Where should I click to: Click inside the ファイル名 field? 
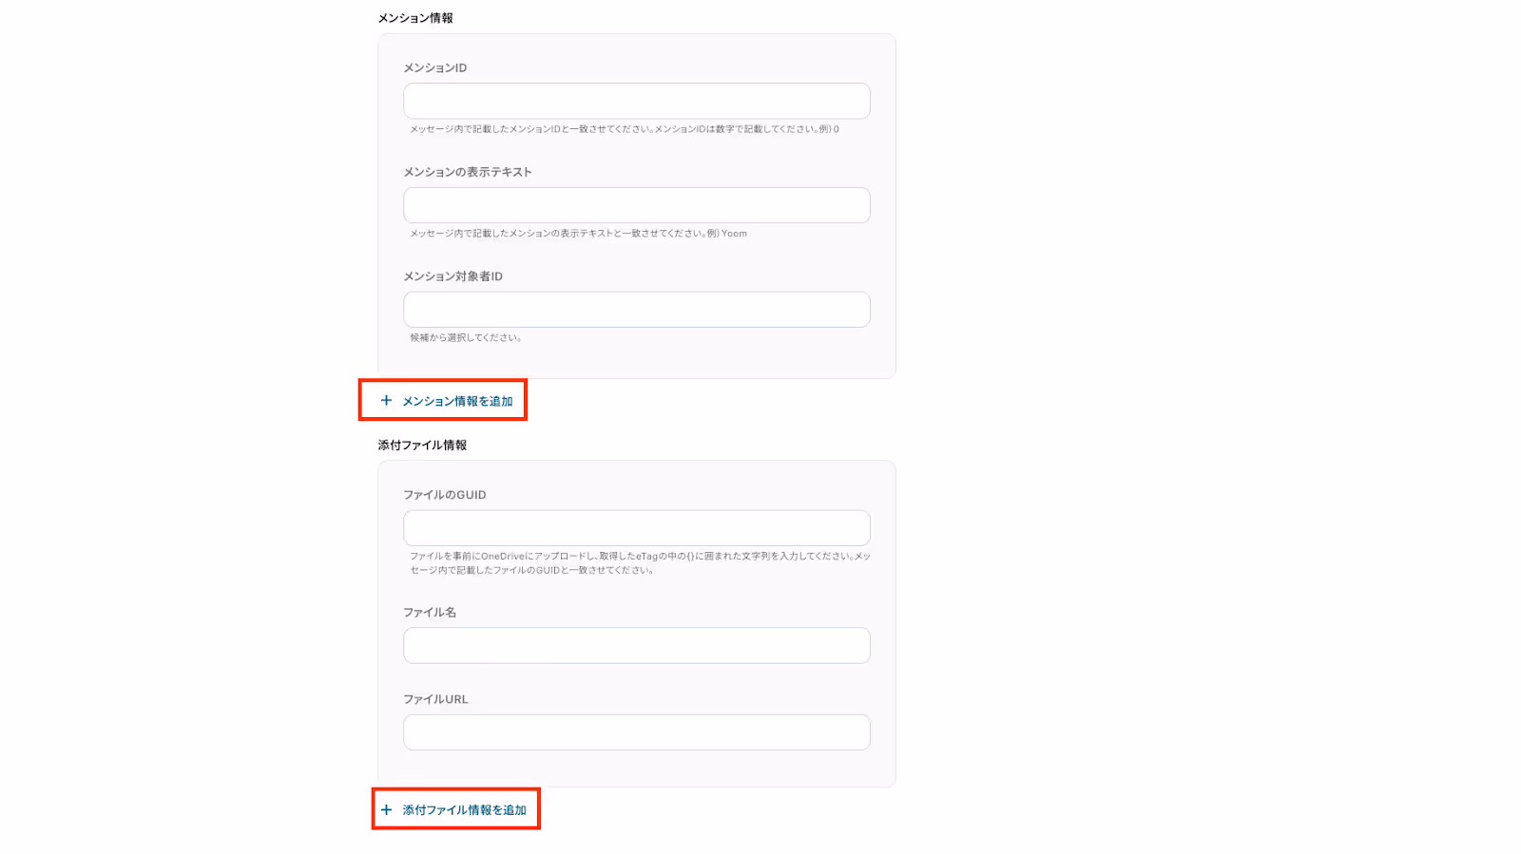click(x=637, y=645)
